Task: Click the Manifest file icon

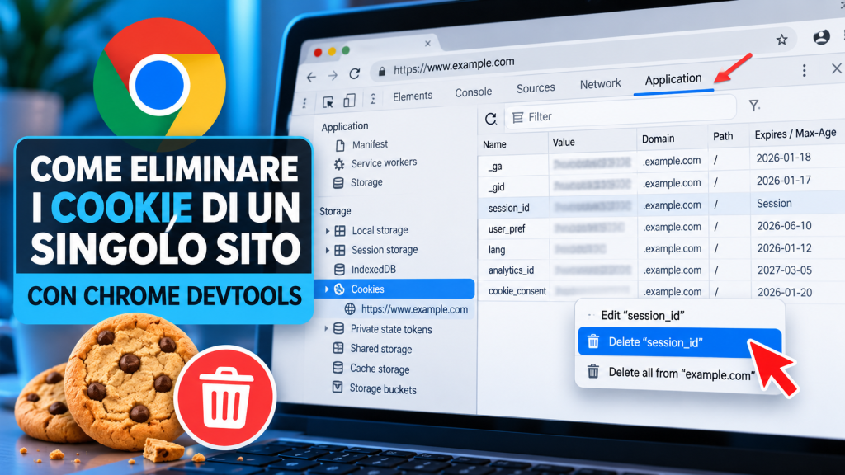Action: [x=340, y=145]
